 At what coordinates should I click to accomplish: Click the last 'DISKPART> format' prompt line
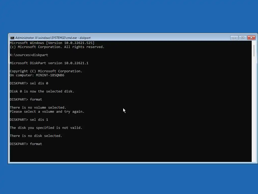click(x=26, y=144)
